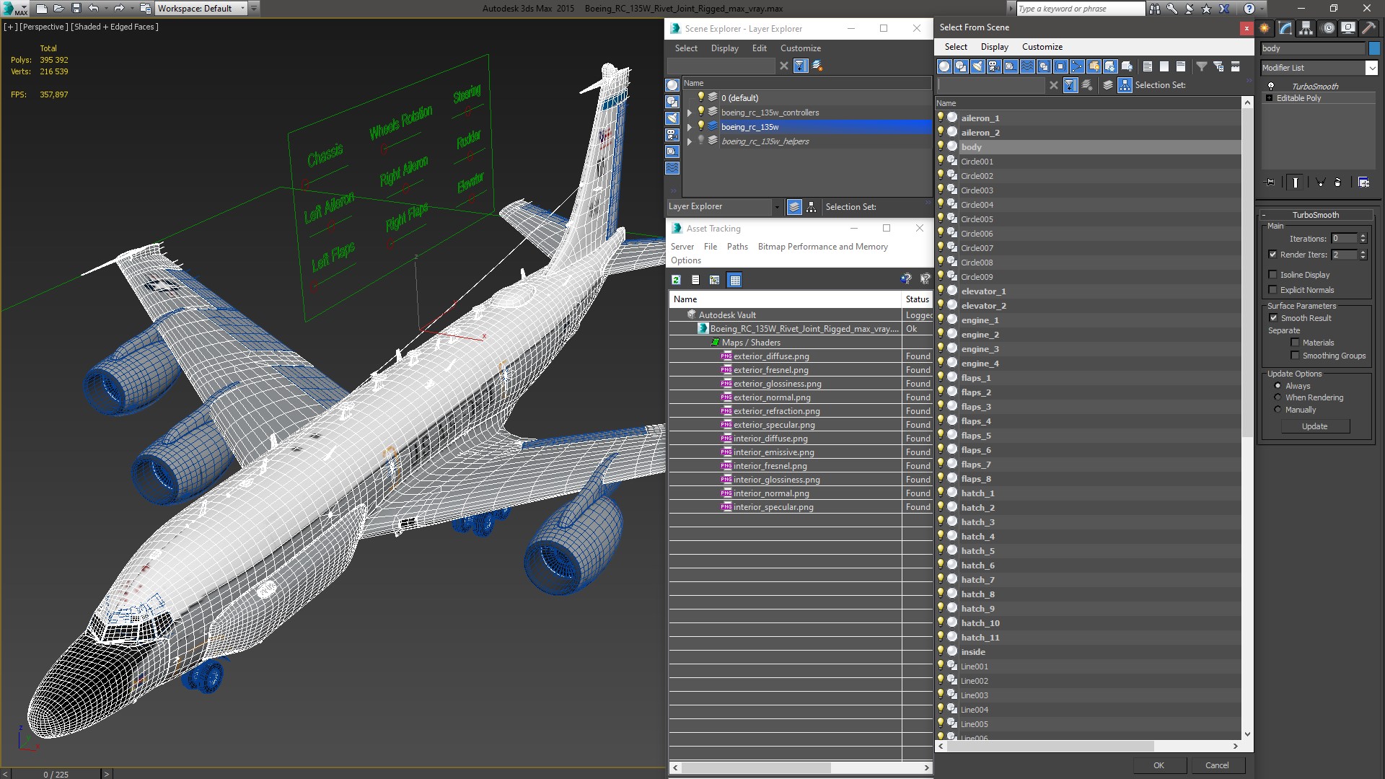Click Table View icon in Asset Tracking

click(x=734, y=280)
